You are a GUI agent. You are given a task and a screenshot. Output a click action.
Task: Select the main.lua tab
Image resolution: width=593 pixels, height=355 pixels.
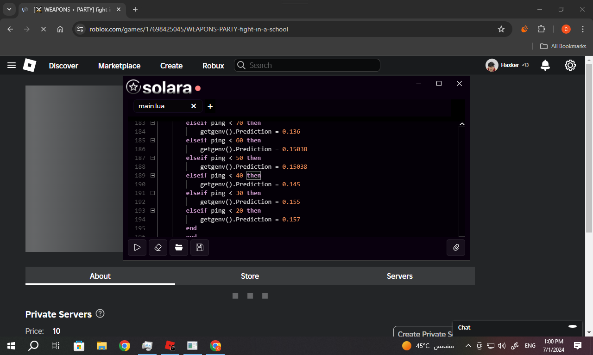(x=168, y=106)
